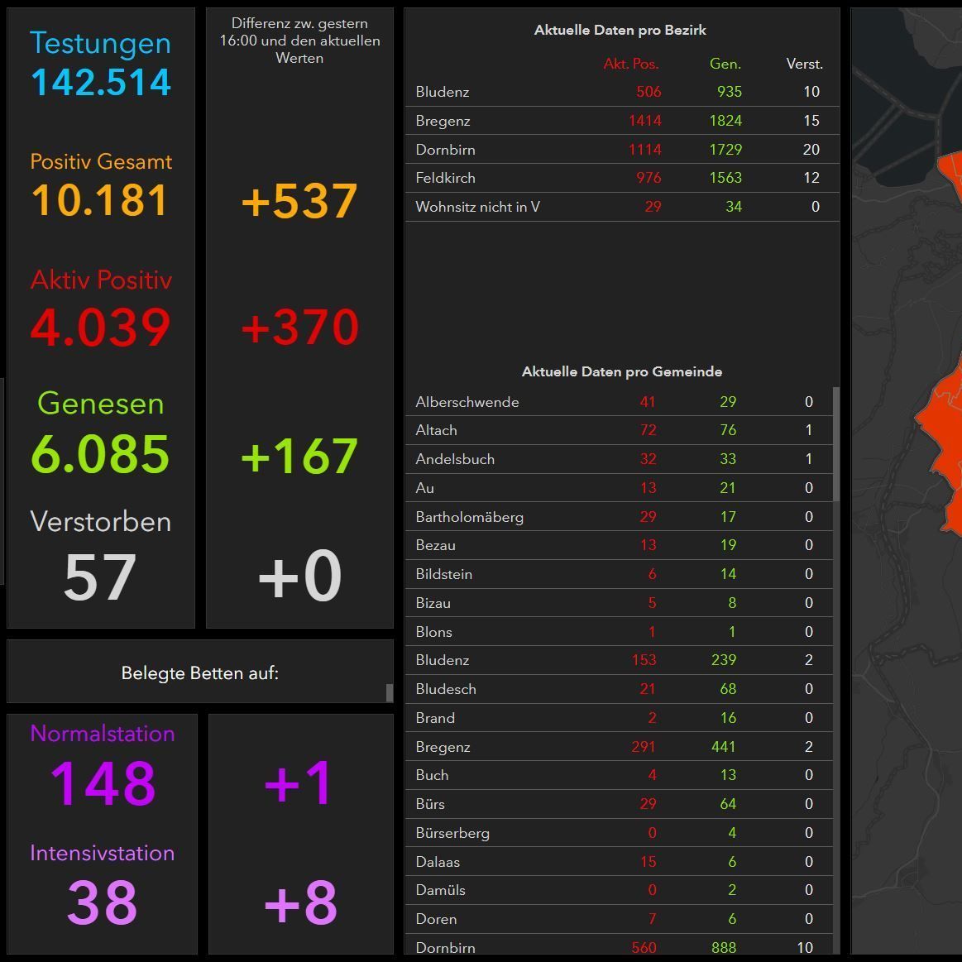962x962 pixels.
Task: Click the upper orange region on the map
Action: click(x=951, y=175)
